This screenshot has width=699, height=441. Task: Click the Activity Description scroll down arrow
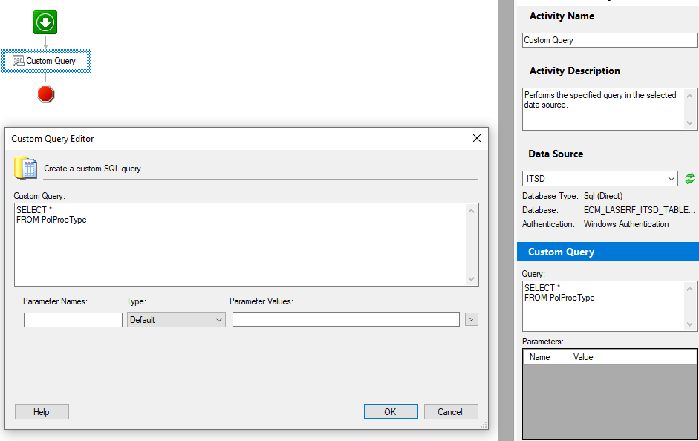[x=689, y=123]
